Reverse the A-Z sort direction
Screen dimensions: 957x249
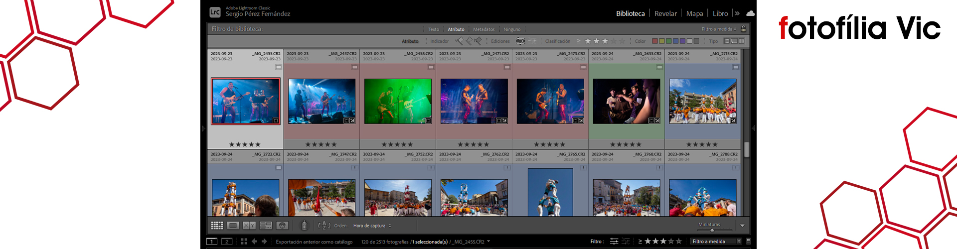point(324,226)
